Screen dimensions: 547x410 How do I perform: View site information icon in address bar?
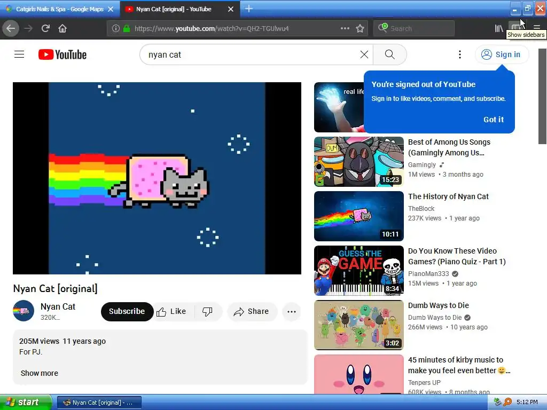(x=115, y=28)
